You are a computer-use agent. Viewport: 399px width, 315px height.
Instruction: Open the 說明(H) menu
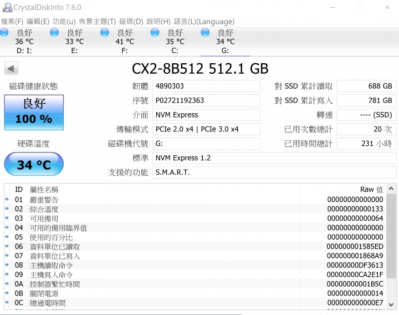point(158,22)
